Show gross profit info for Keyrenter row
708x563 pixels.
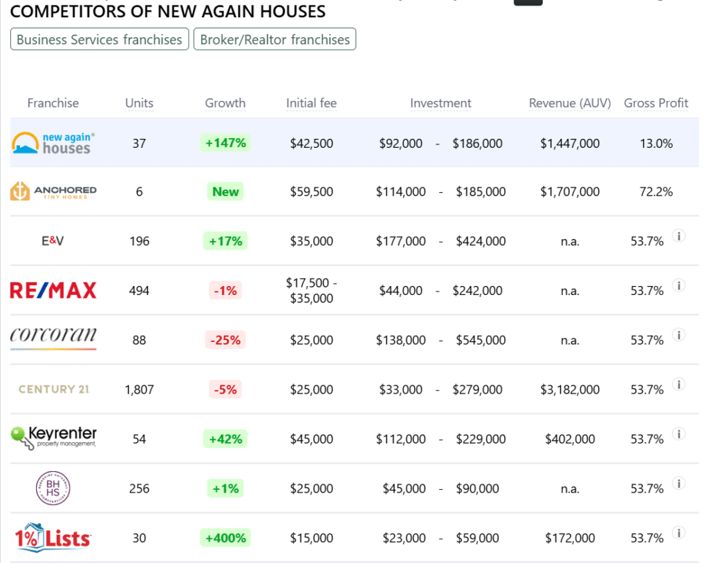pyautogui.click(x=679, y=434)
